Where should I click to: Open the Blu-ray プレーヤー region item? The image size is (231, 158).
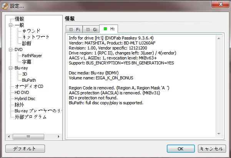[x=38, y=111]
